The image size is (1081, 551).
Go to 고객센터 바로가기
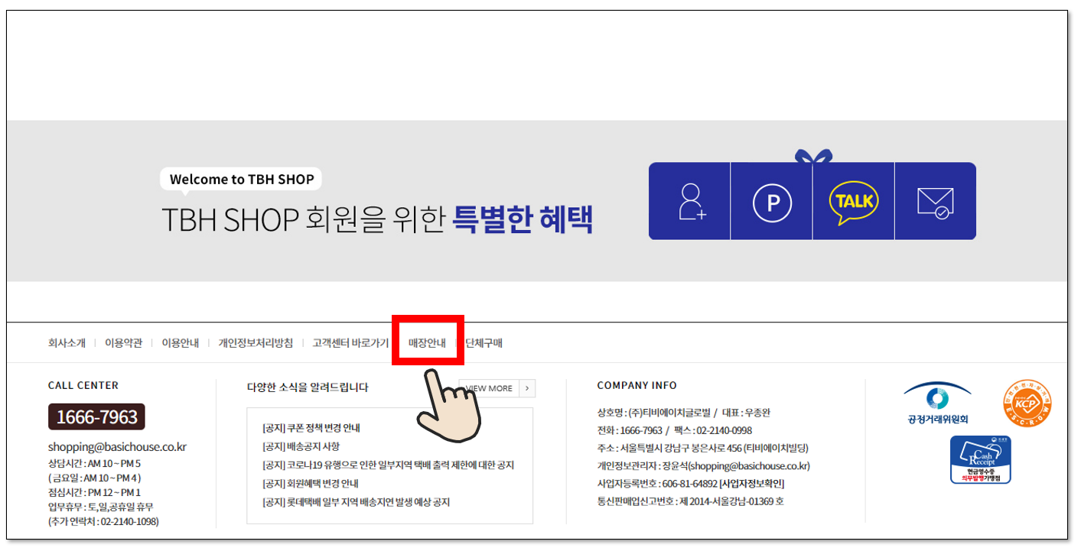350,343
